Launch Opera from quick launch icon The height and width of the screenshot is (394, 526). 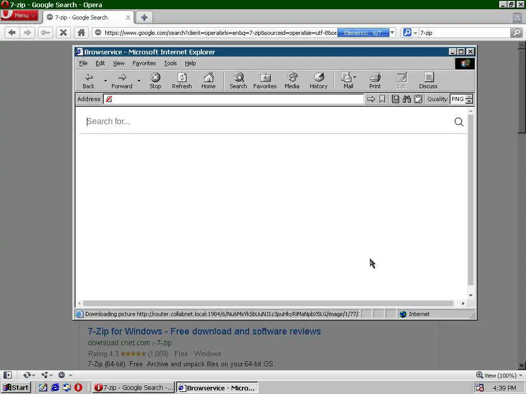[78, 388]
